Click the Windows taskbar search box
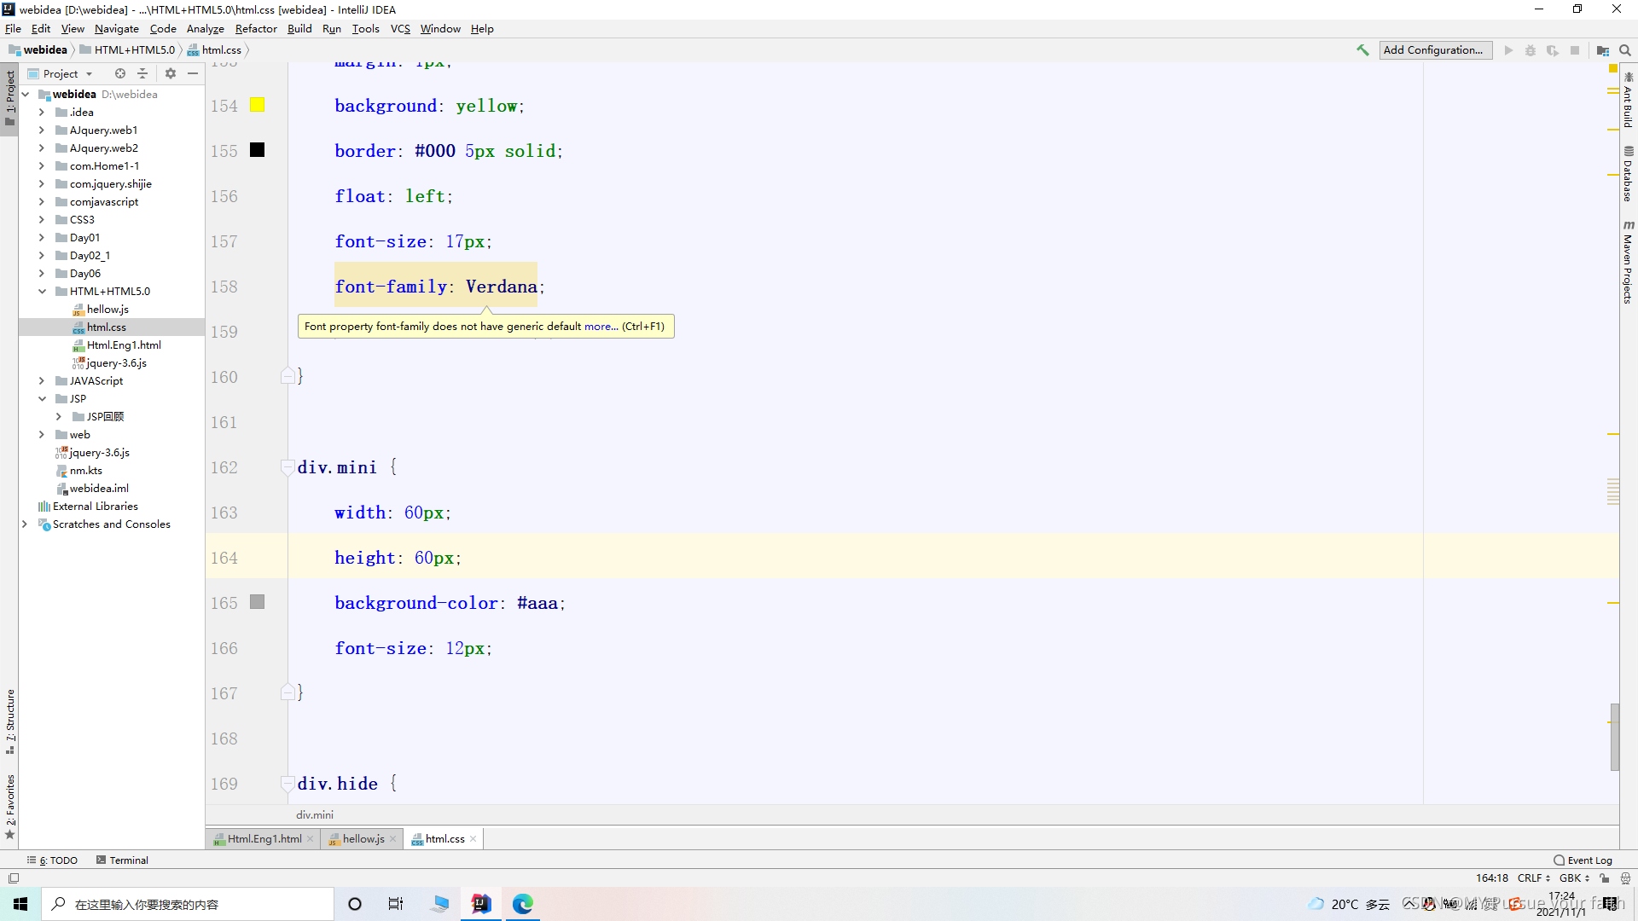 [x=188, y=904]
